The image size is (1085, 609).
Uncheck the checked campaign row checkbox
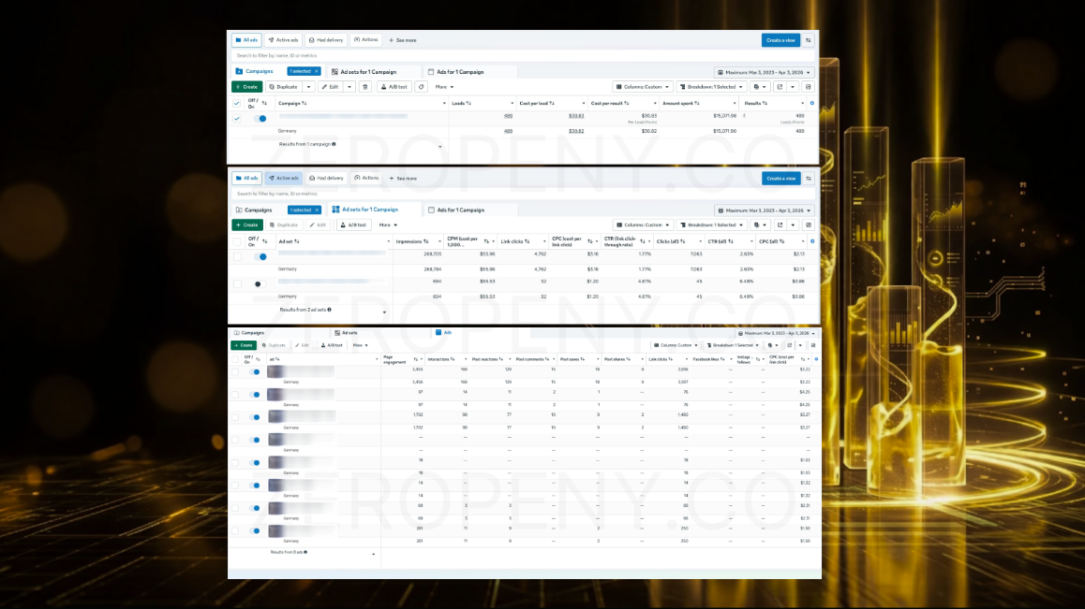coord(237,118)
